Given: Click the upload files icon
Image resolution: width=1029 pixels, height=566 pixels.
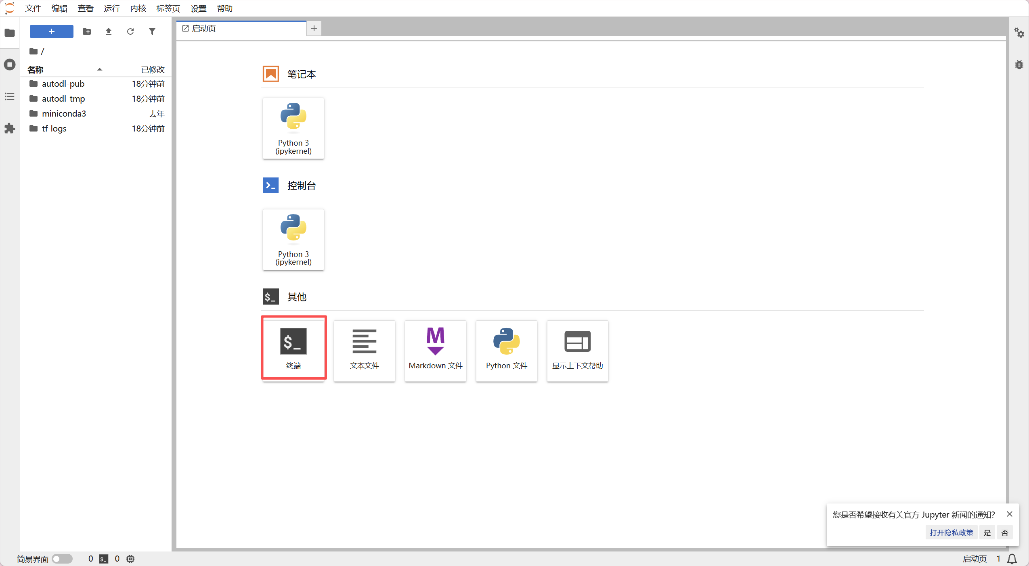Looking at the screenshot, I should [108, 31].
